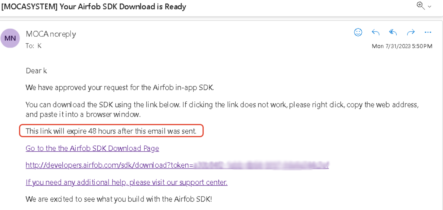Open the MOCA noreply sender contact card

point(51,34)
